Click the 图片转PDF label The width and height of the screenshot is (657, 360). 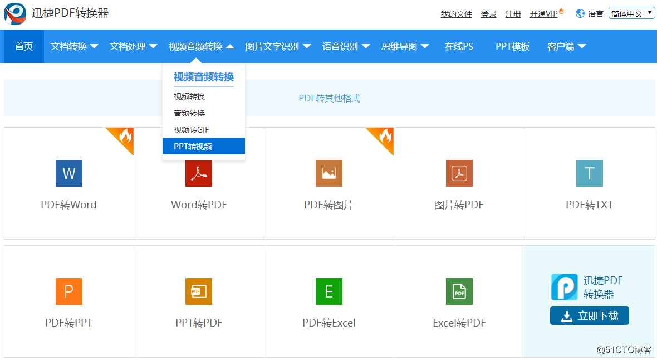click(x=459, y=205)
